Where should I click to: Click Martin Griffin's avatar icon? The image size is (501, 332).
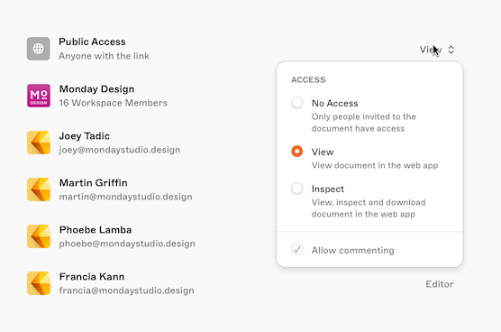[39, 189]
